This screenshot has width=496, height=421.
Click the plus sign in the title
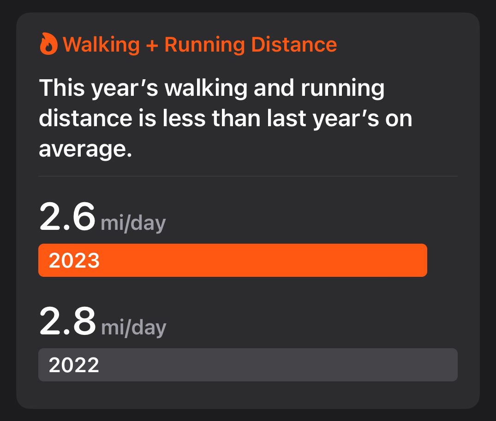point(152,45)
